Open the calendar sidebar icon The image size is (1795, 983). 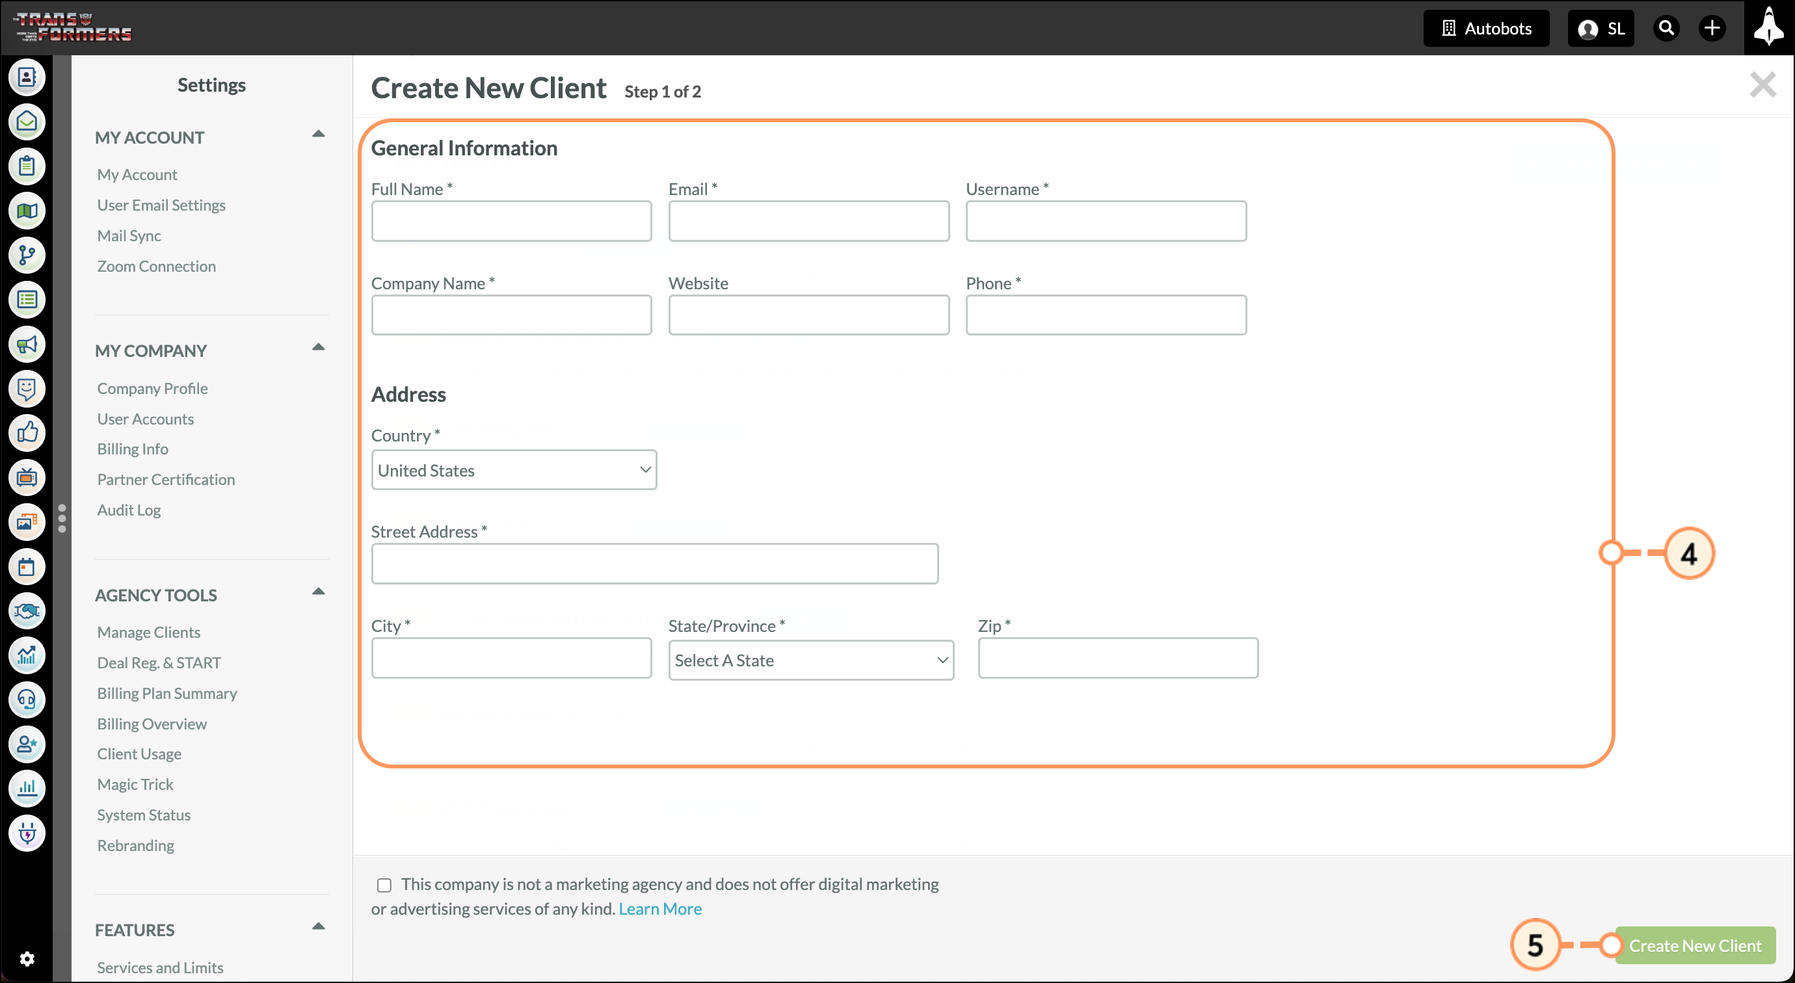click(x=27, y=566)
